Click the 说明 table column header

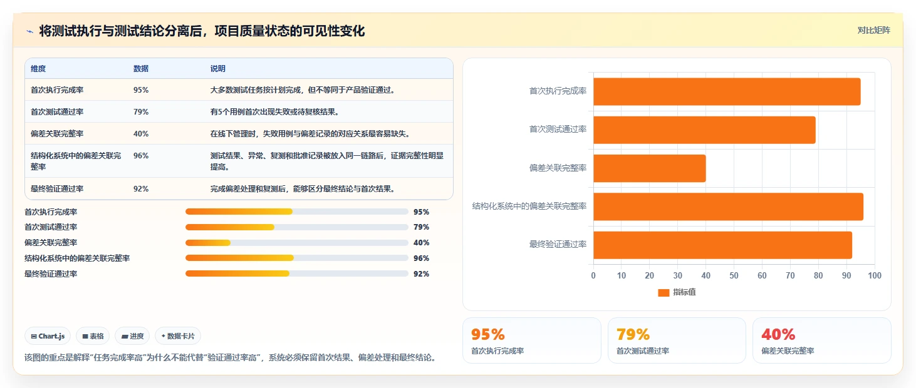pos(218,69)
